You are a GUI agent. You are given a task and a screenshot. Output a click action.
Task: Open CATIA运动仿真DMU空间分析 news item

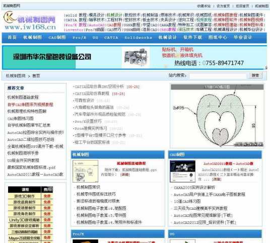pos(99,87)
